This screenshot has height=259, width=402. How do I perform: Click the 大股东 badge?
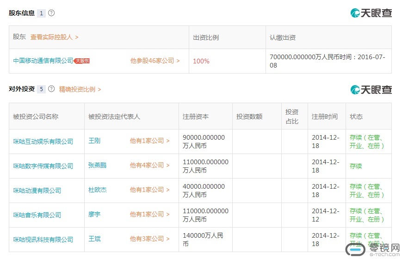point(82,61)
